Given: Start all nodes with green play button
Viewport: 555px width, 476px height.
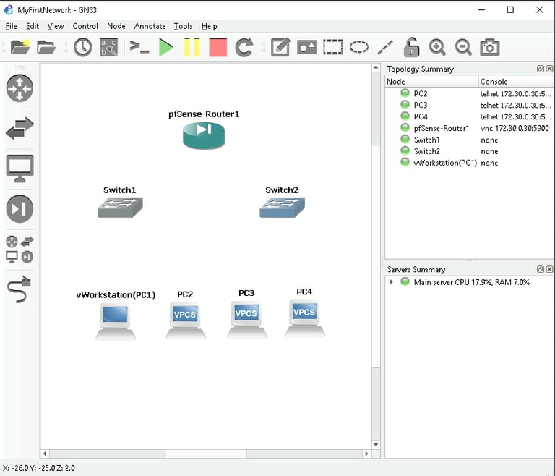Looking at the screenshot, I should coord(165,47).
